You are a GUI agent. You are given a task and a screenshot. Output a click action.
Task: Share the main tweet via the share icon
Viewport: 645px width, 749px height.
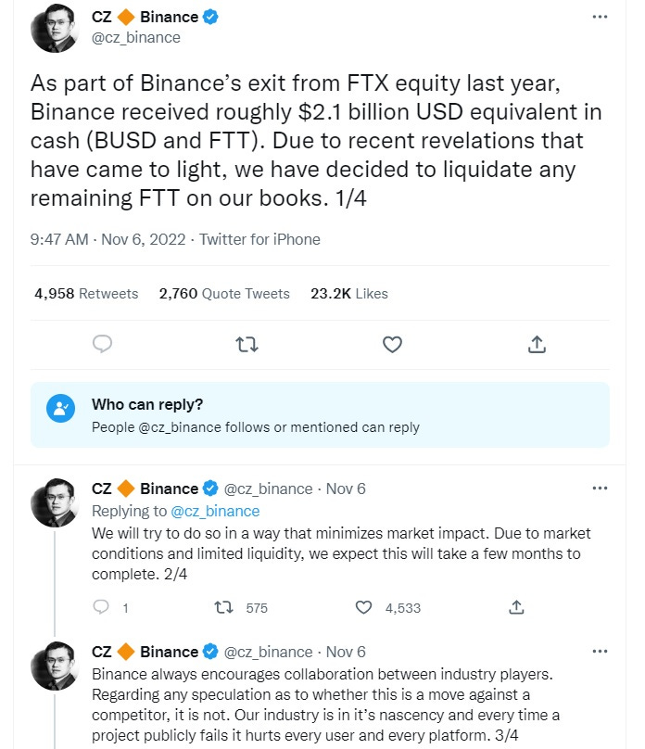coord(536,344)
